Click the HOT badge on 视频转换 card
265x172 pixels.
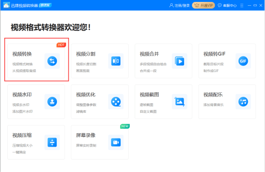[61, 45]
